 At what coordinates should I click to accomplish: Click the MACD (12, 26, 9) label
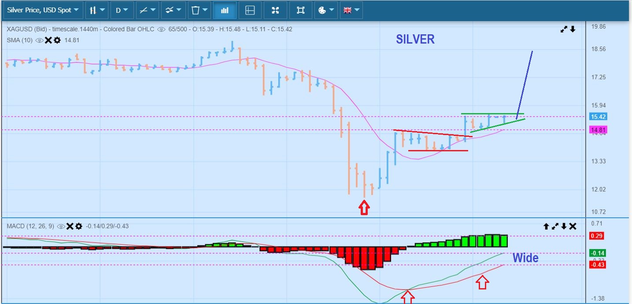point(30,226)
